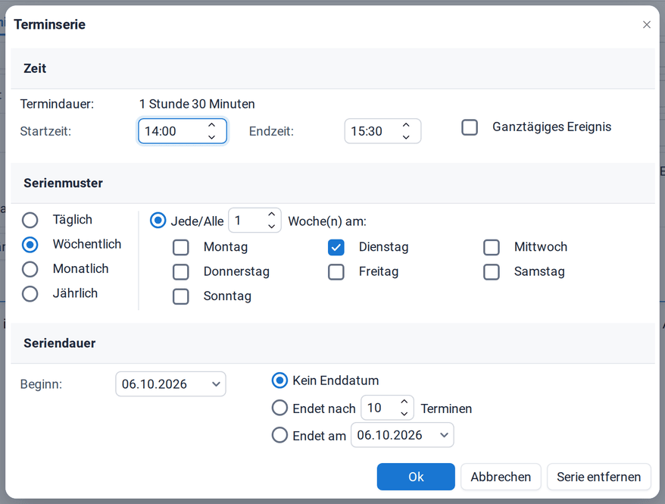The image size is (665, 504).
Task: Check the Montag checkbox
Action: [181, 247]
